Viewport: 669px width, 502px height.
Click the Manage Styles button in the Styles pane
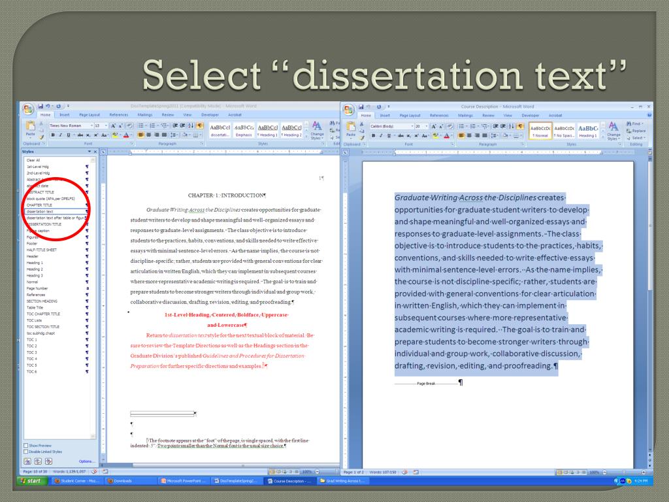48,461
